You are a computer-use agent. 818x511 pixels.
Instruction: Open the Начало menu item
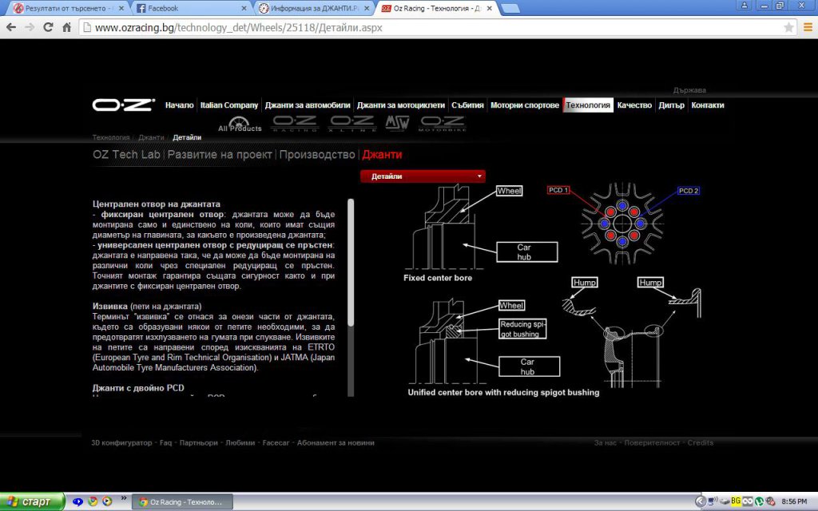click(x=180, y=105)
